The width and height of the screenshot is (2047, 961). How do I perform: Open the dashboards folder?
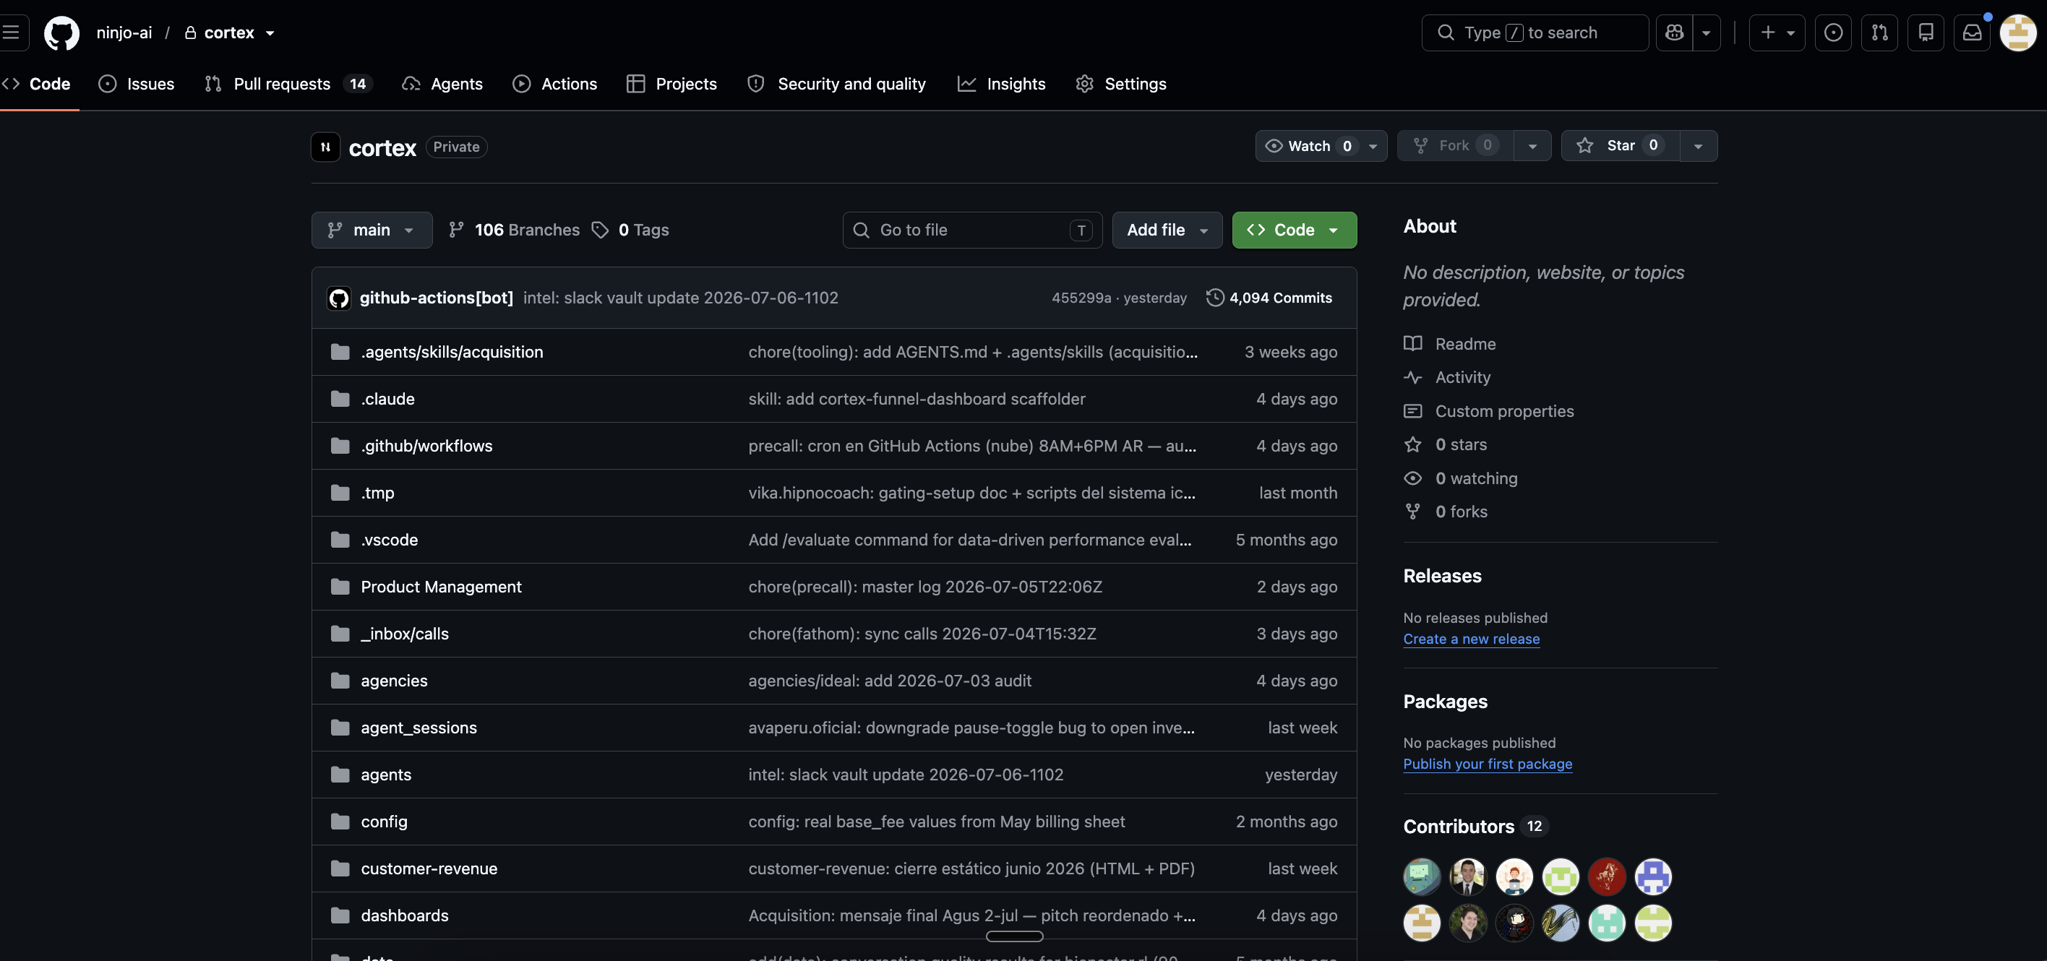pyautogui.click(x=405, y=915)
